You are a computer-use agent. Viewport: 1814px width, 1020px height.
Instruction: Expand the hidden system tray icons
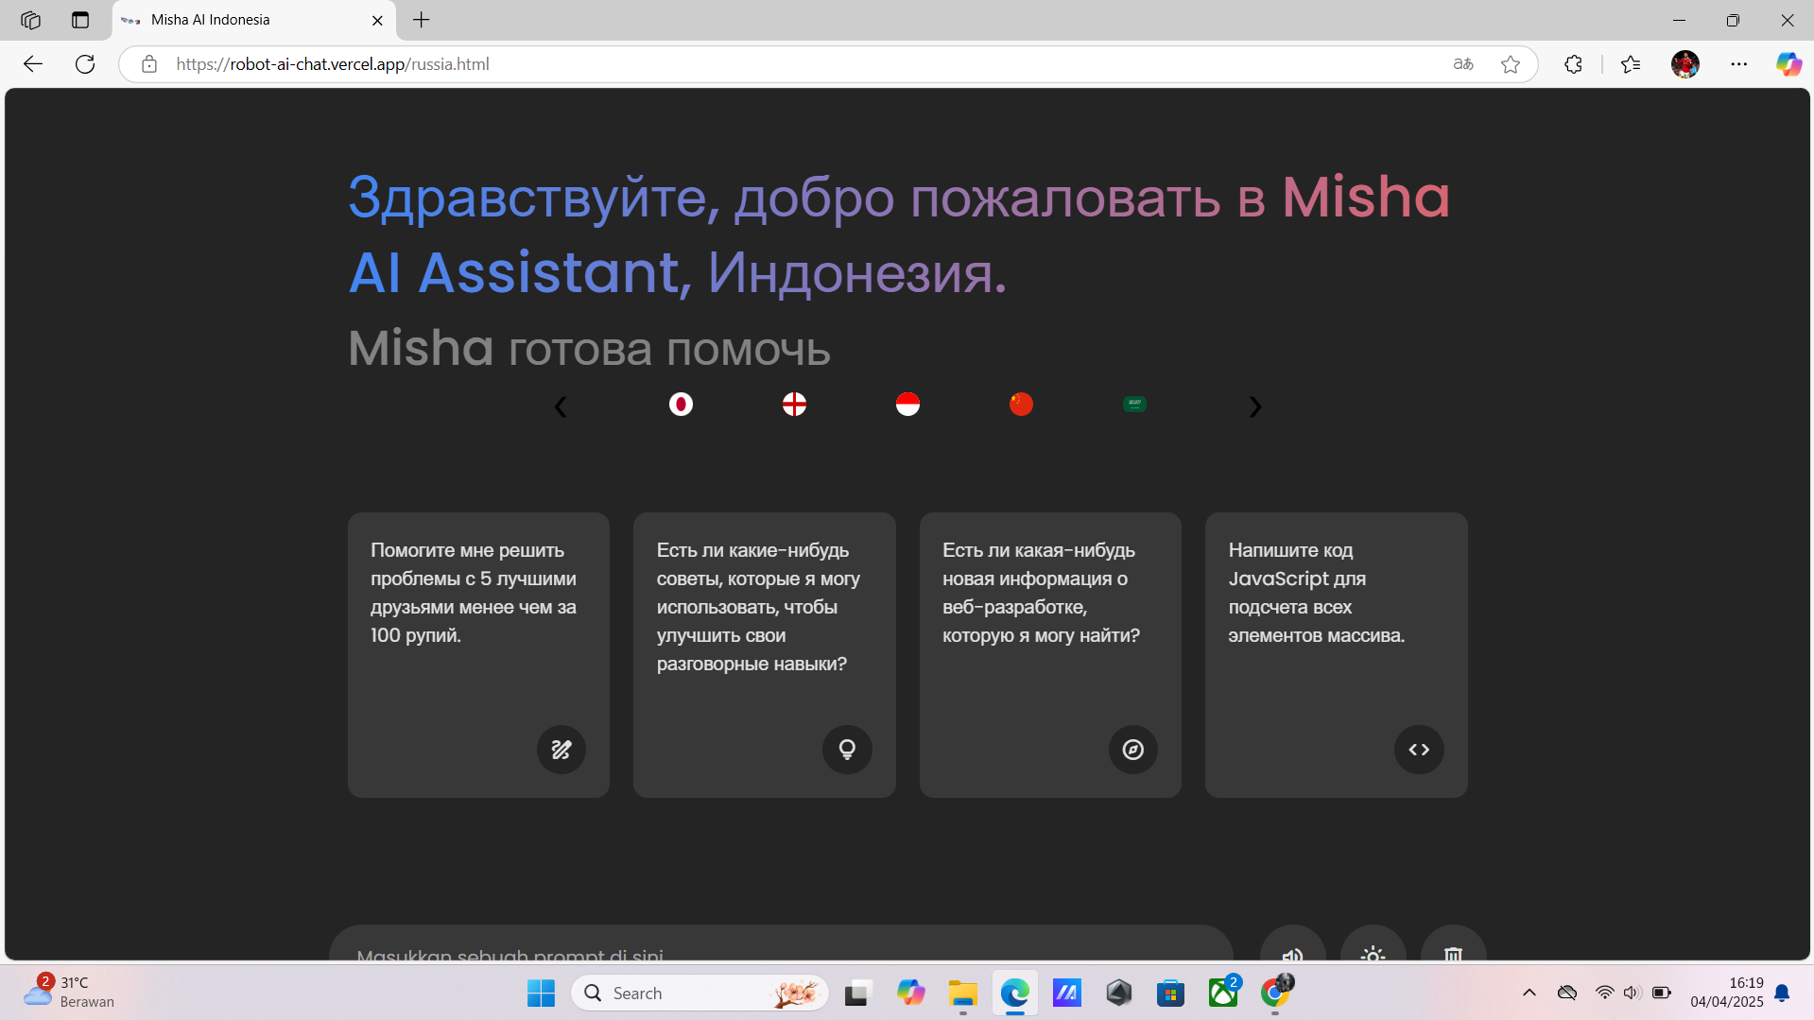(x=1529, y=994)
